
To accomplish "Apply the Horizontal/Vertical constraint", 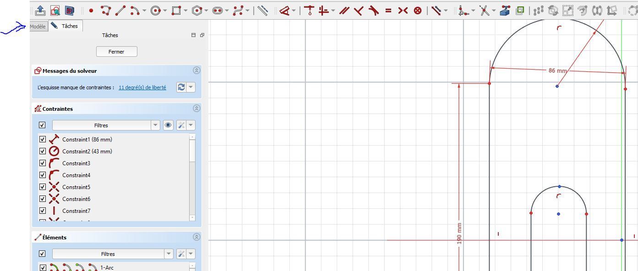I will click(324, 10).
